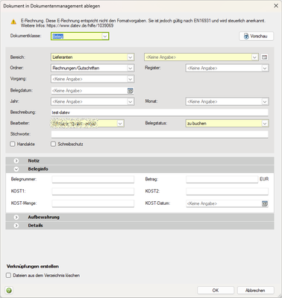Viewport: 282px width, 298px height.
Task: Click the Beschreibung field containing test-datev
Action: point(160,112)
